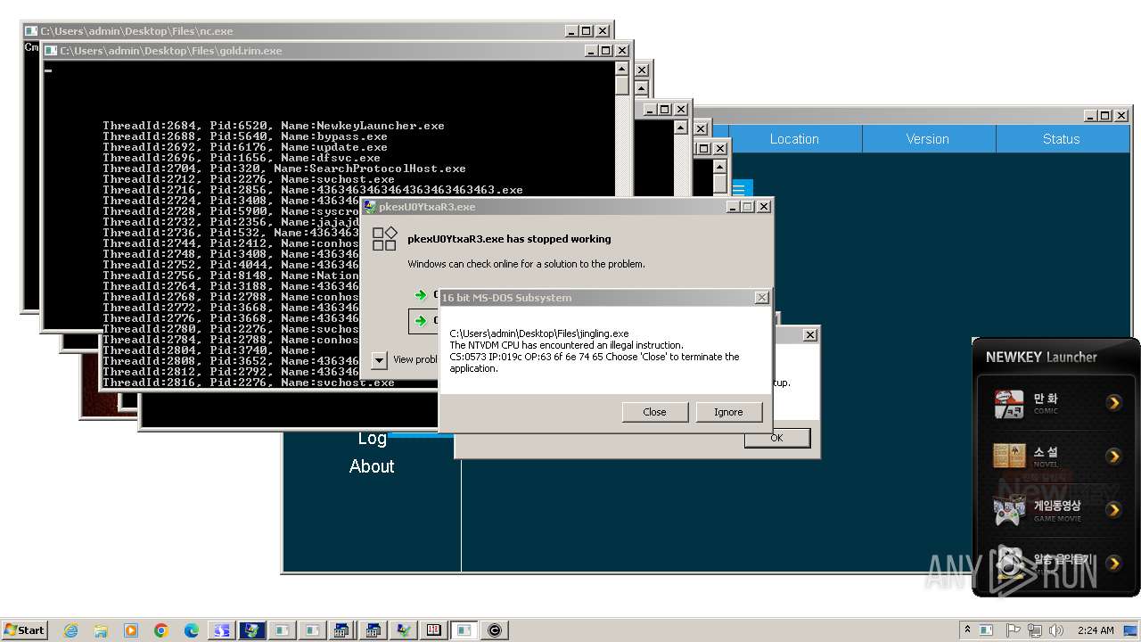Open the Start menu
1141x642 pixels.
coord(24,630)
